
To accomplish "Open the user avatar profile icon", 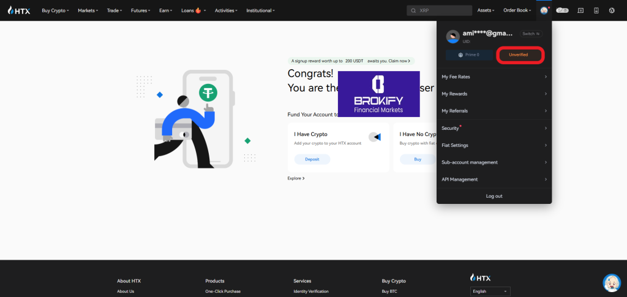I will pyautogui.click(x=544, y=10).
